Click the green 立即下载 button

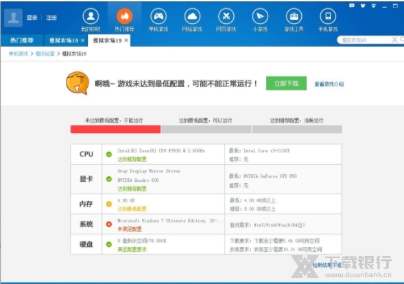coord(286,83)
